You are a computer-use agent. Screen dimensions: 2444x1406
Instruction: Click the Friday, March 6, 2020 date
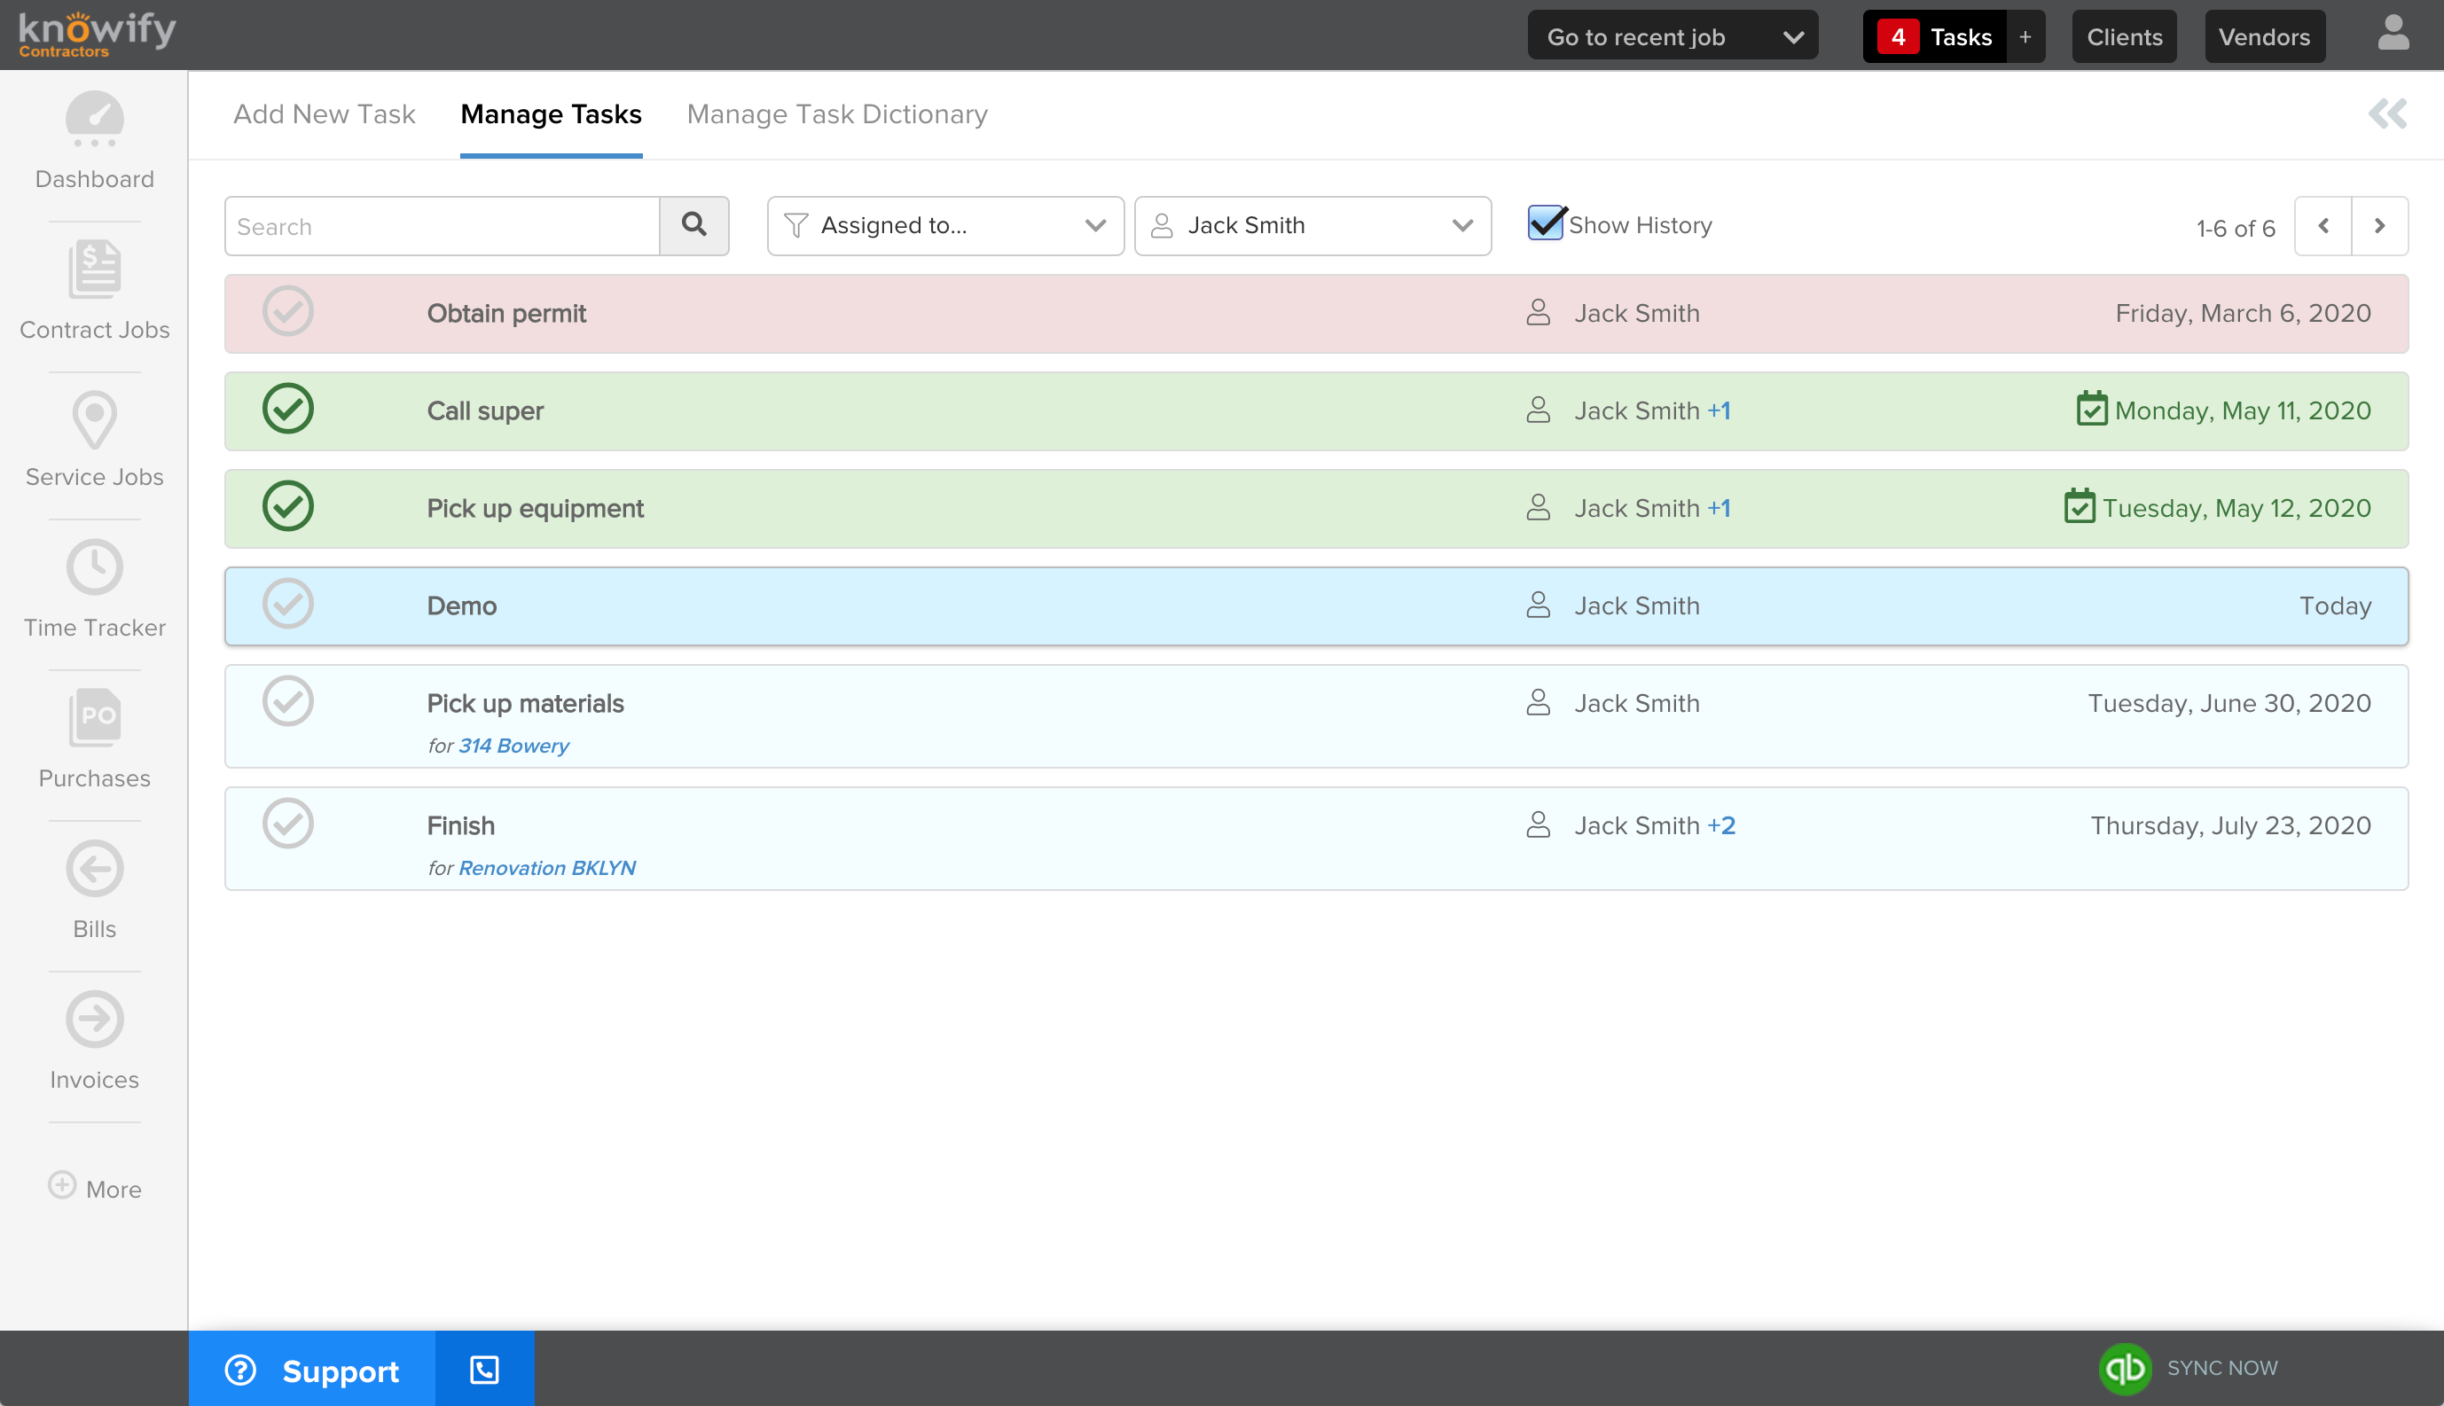coord(2243,313)
